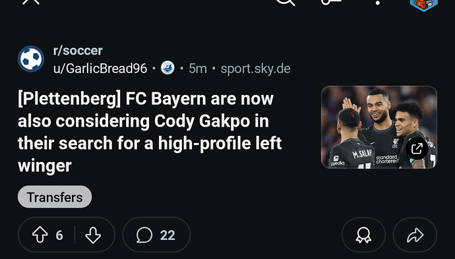Viewport: 455px width, 259px height.
Task: Close the post with X icon
Action: click(x=31, y=1)
